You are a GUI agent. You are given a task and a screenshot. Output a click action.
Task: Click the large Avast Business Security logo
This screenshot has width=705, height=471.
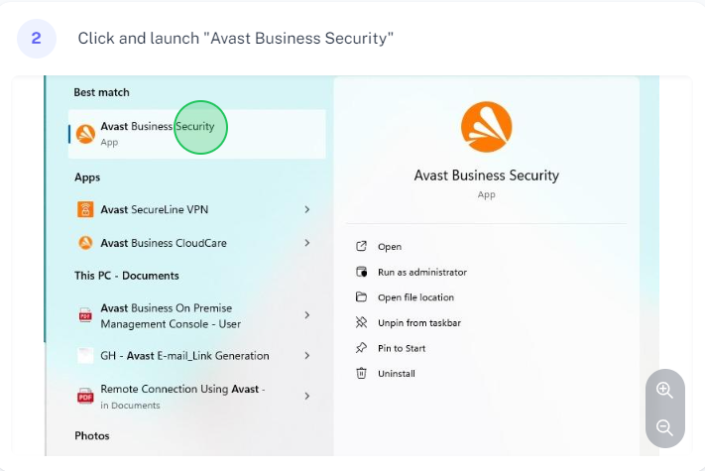click(487, 127)
